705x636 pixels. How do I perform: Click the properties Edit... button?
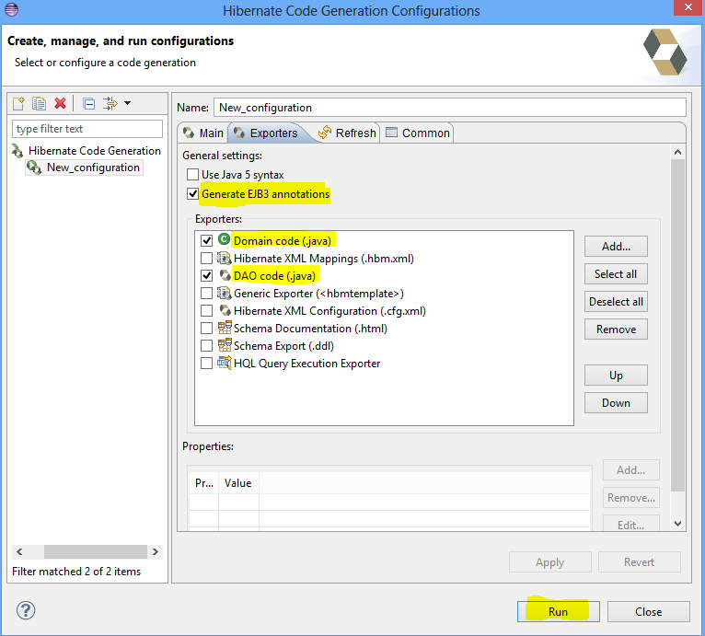630,524
